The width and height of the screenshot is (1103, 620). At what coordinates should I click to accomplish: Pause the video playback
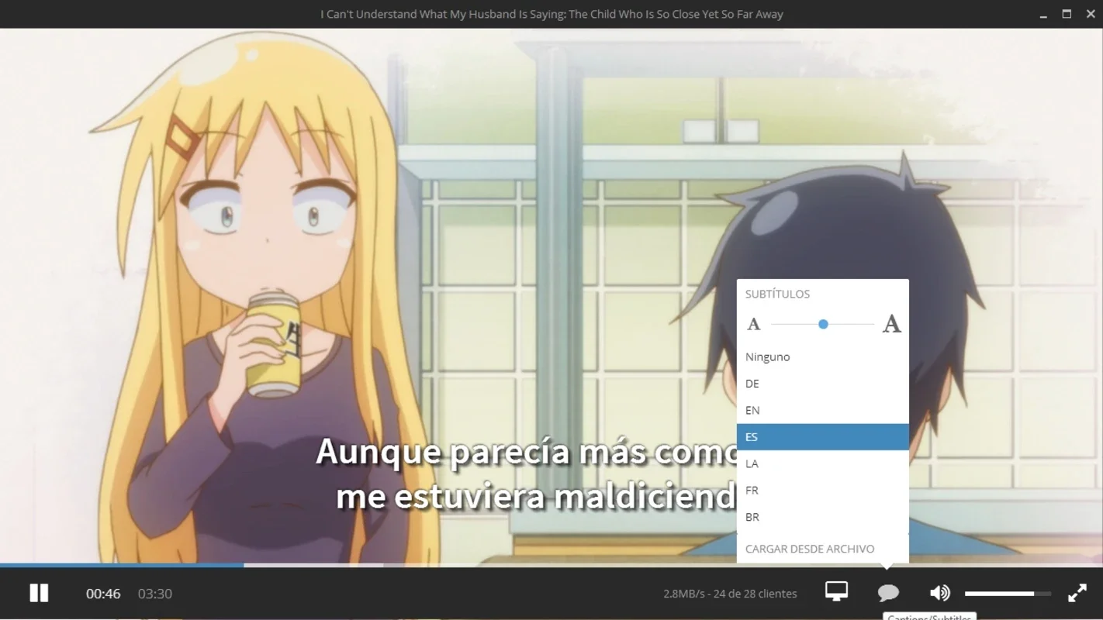tap(39, 594)
